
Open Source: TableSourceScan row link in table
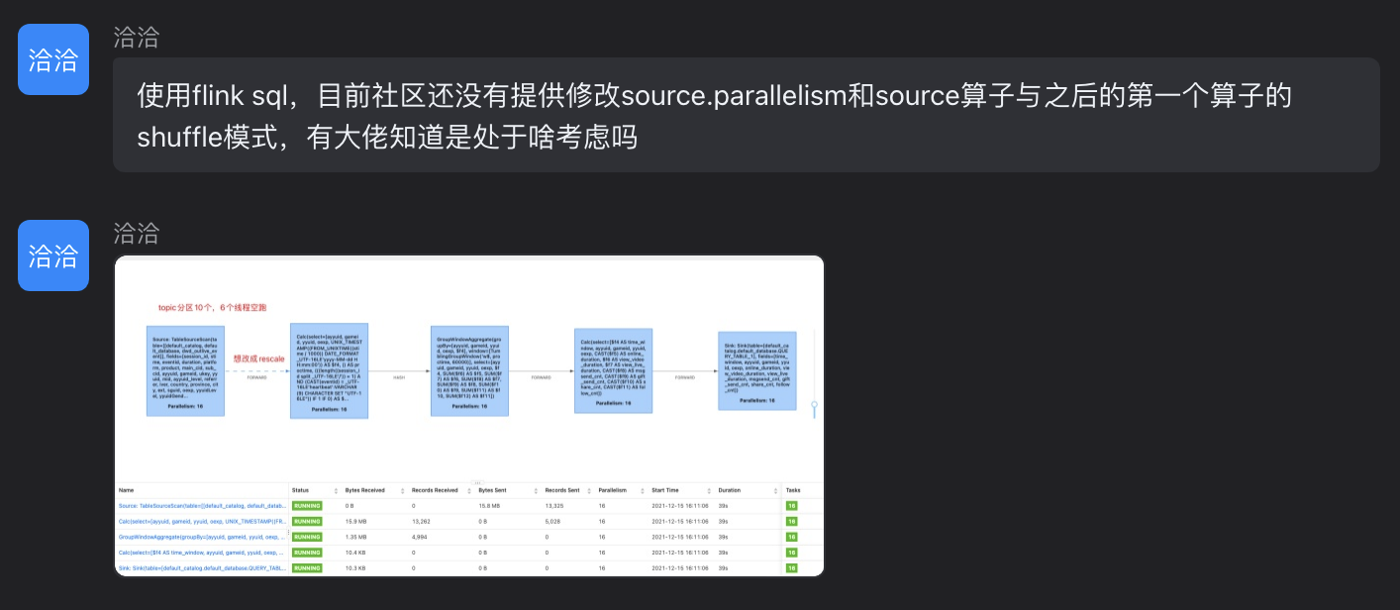[x=202, y=505]
